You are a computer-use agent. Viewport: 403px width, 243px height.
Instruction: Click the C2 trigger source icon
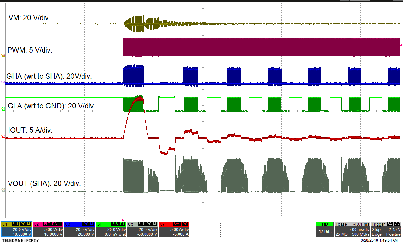click(390, 224)
